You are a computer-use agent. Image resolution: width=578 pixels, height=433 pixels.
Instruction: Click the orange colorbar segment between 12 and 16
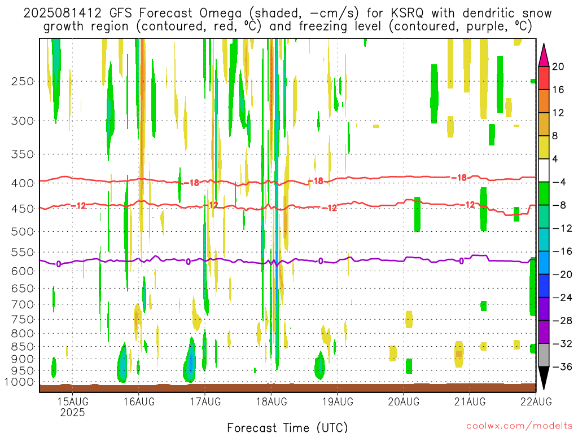click(x=544, y=101)
